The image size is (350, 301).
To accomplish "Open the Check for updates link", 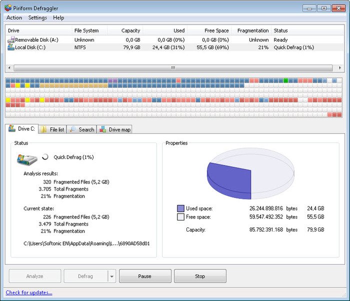I will point(29,292).
